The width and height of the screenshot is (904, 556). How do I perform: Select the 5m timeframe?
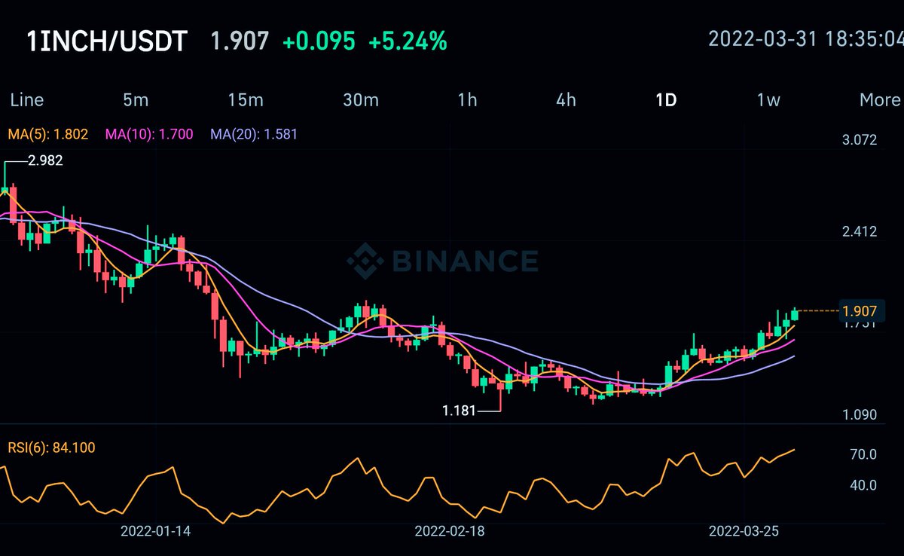click(135, 99)
